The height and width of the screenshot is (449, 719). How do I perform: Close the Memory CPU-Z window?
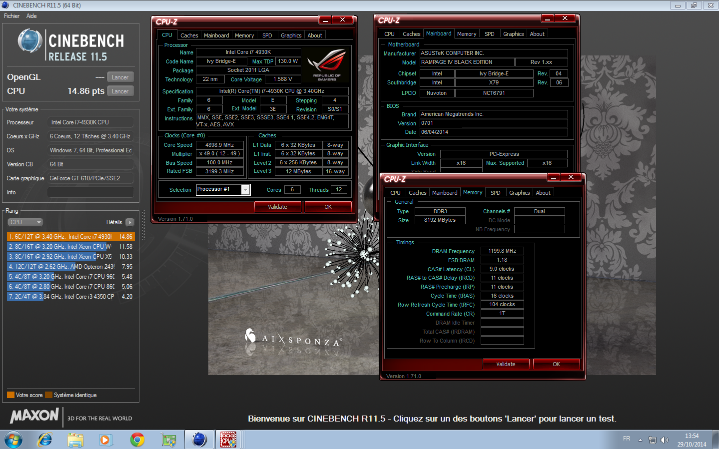[571, 177]
